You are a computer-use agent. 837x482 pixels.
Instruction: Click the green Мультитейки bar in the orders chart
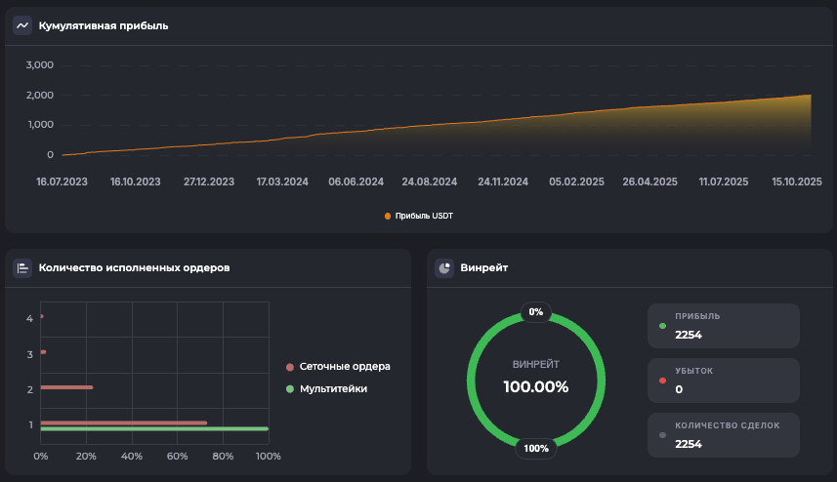[153, 428]
